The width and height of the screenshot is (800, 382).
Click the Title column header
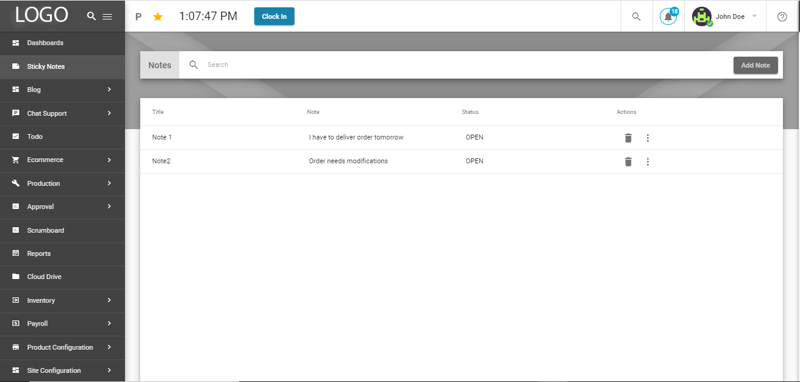[158, 112]
